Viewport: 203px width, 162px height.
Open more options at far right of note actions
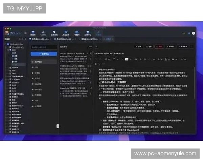192,47
